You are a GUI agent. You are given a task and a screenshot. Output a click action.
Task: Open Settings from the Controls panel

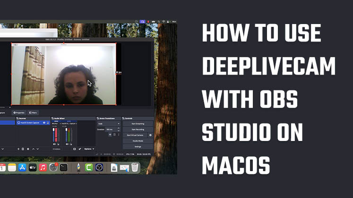point(138,147)
